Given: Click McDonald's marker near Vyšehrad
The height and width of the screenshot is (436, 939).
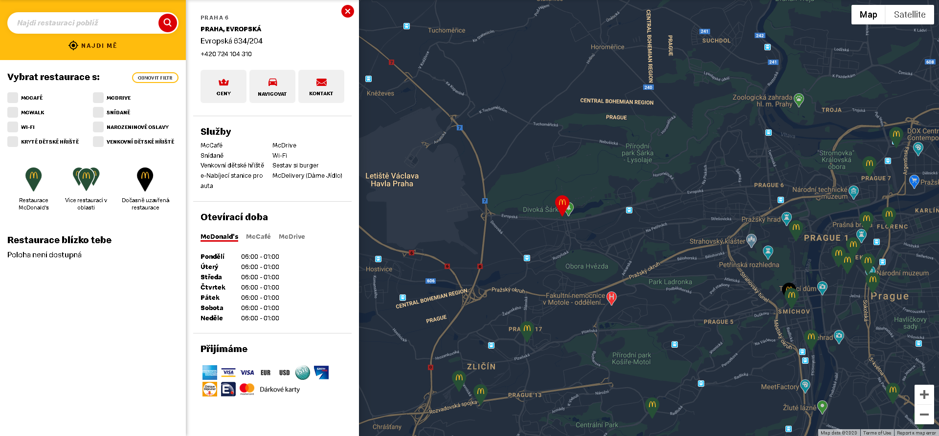Looking at the screenshot, I should [x=811, y=339].
